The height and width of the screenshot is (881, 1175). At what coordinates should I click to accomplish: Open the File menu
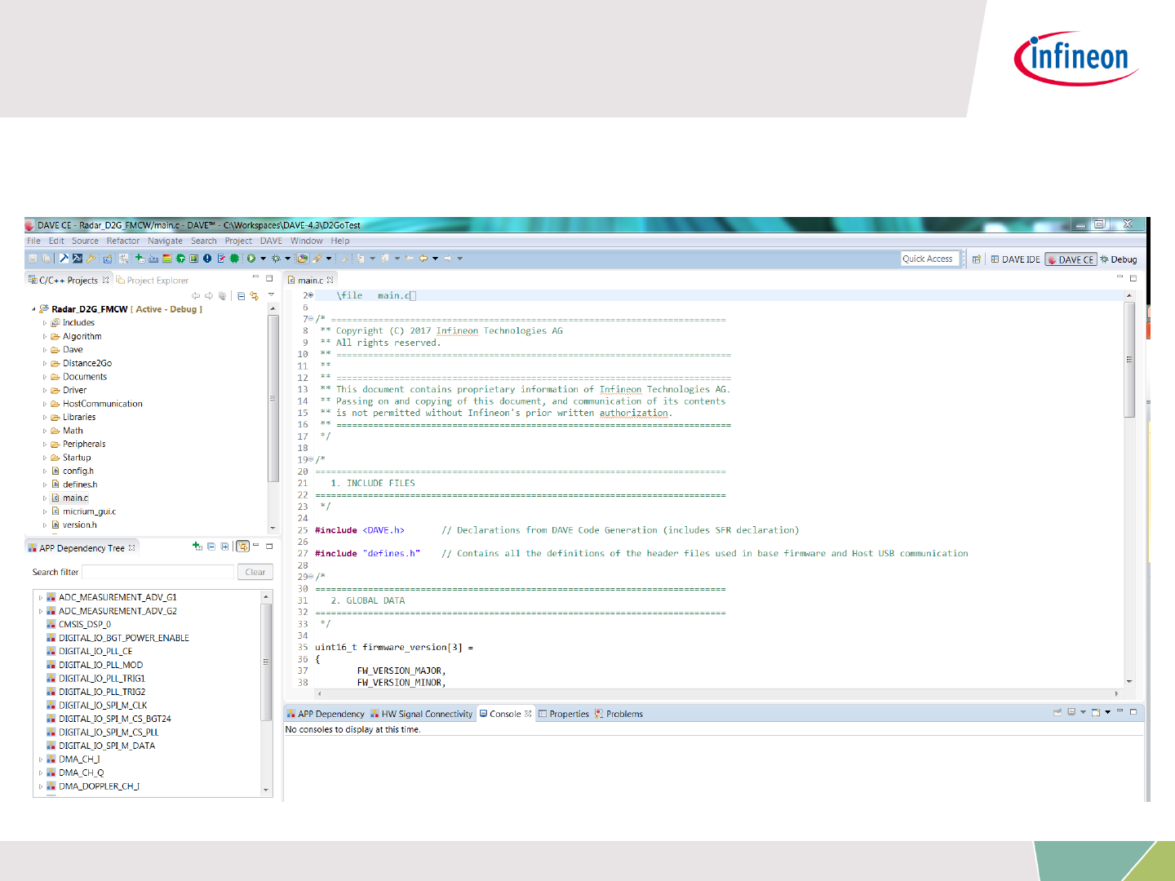[33, 241]
